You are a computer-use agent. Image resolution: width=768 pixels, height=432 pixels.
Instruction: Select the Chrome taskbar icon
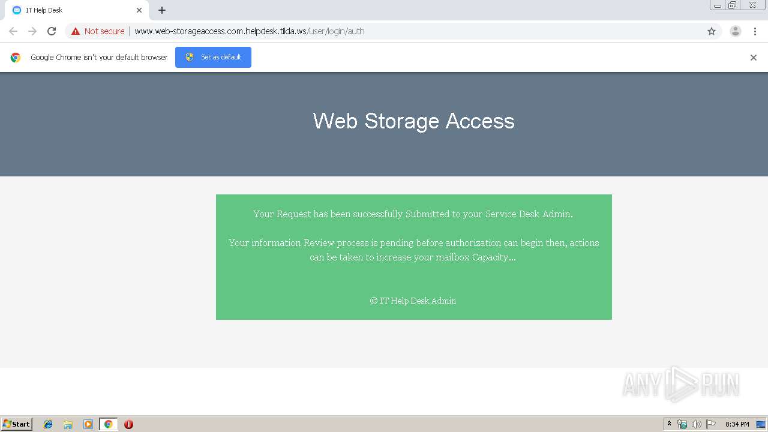click(109, 424)
